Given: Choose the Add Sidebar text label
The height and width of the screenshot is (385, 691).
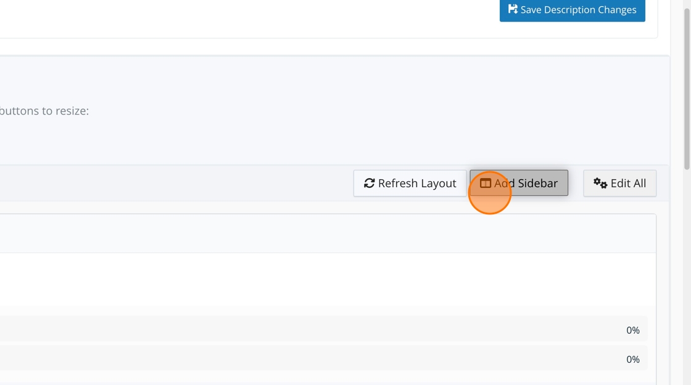Looking at the screenshot, I should pos(526,183).
